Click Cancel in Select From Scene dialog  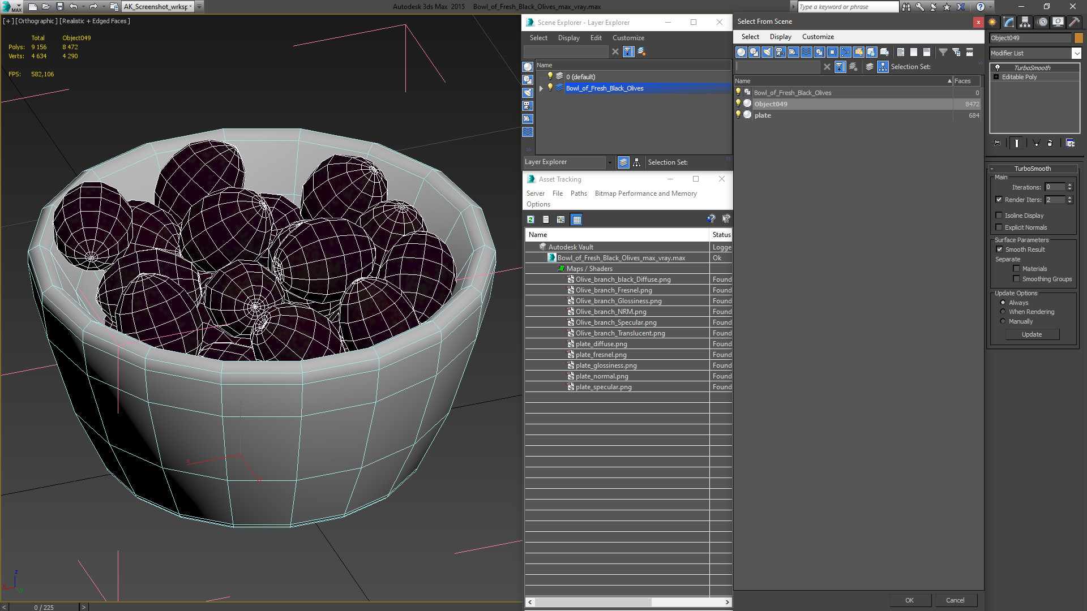955,600
